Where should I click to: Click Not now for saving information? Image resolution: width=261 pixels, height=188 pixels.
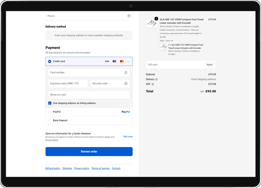[128, 136]
